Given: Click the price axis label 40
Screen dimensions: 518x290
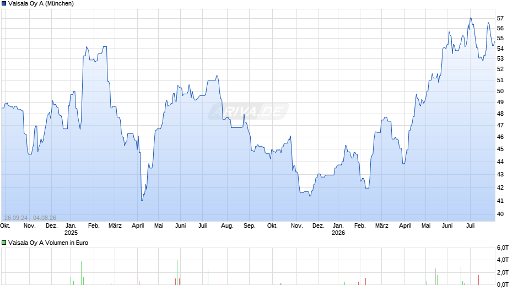Looking at the screenshot, I should click(x=500, y=214).
